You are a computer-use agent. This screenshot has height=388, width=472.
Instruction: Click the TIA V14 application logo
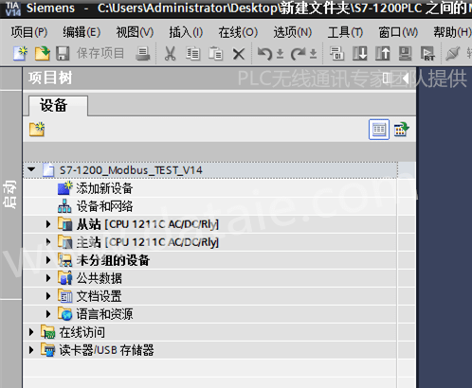(13, 9)
